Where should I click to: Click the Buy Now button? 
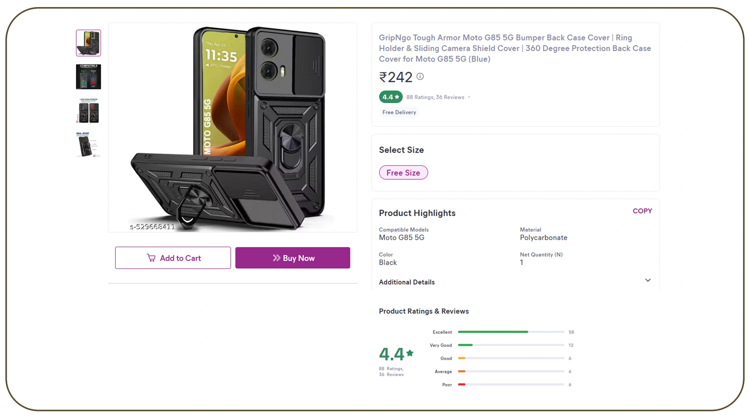tap(293, 258)
